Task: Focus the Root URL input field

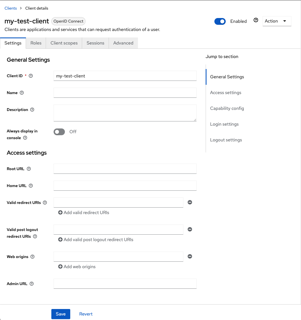Action: [125, 169]
